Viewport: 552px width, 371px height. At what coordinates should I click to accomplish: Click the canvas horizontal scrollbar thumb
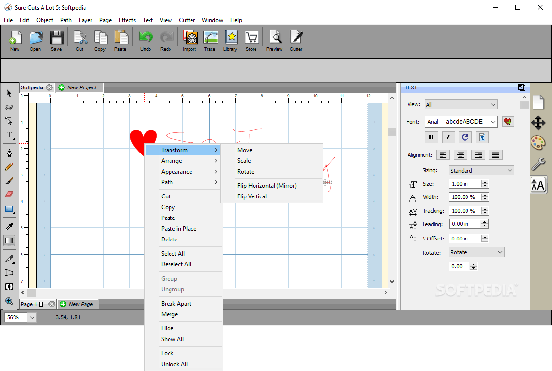click(31, 292)
